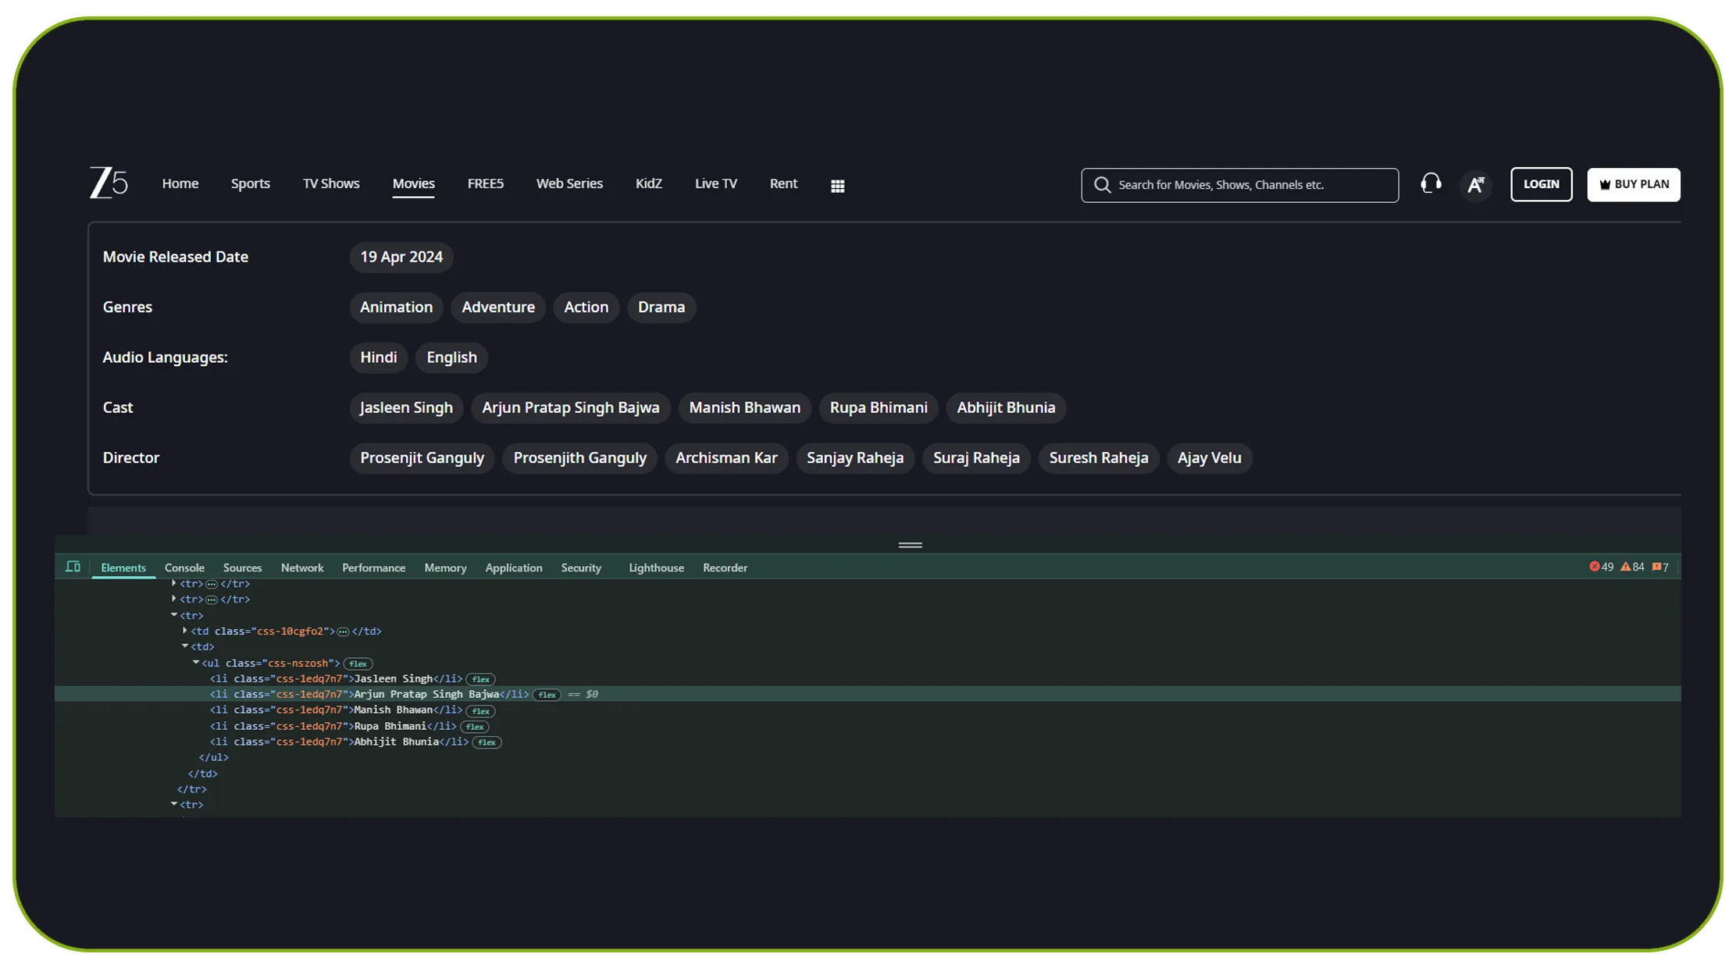Switch to the Security tab

581,568
